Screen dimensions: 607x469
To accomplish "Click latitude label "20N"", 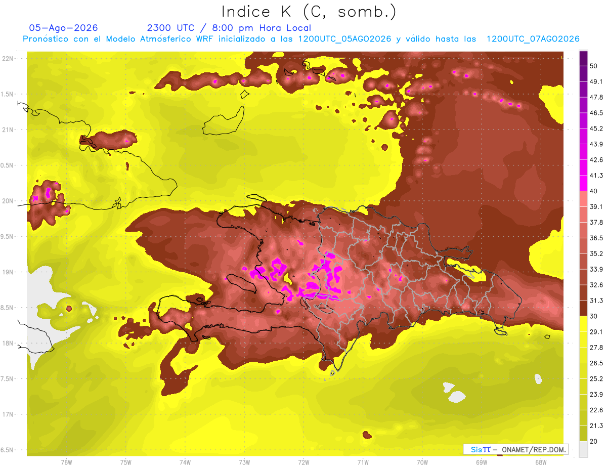I will pyautogui.click(x=9, y=201).
